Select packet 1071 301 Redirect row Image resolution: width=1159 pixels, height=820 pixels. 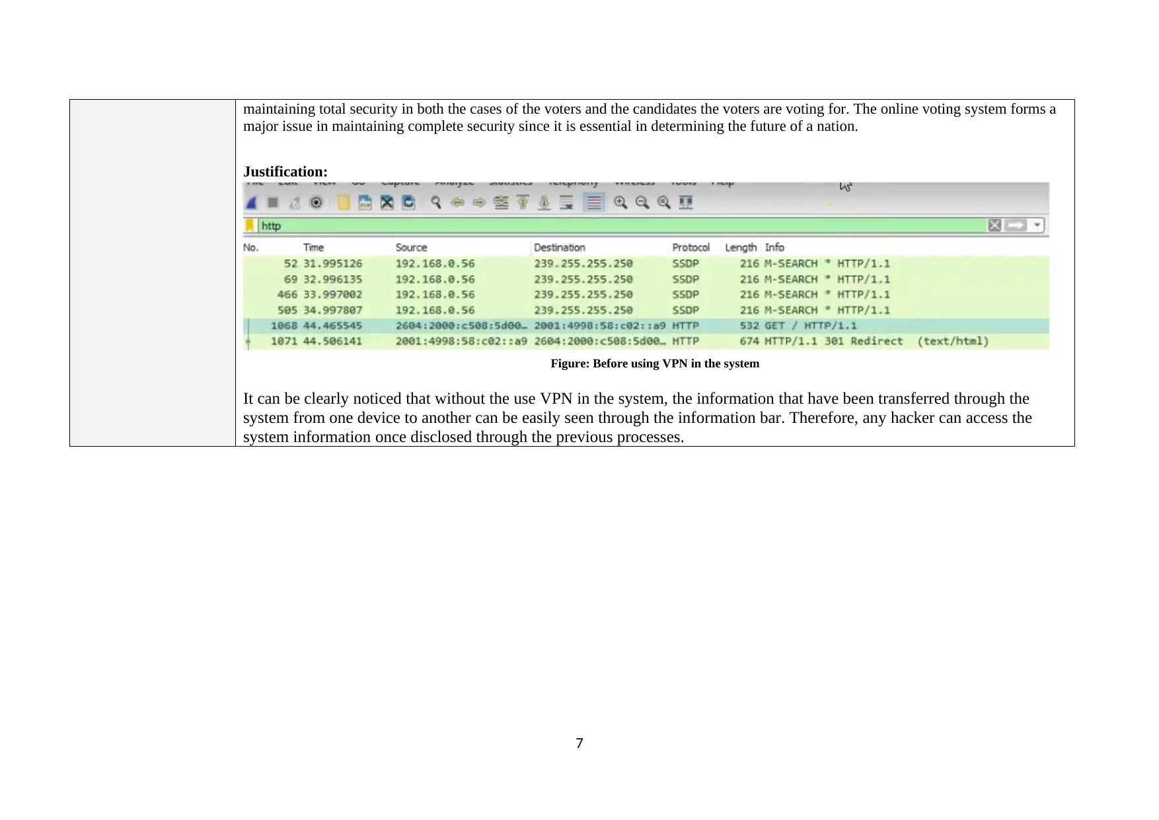click(646, 342)
